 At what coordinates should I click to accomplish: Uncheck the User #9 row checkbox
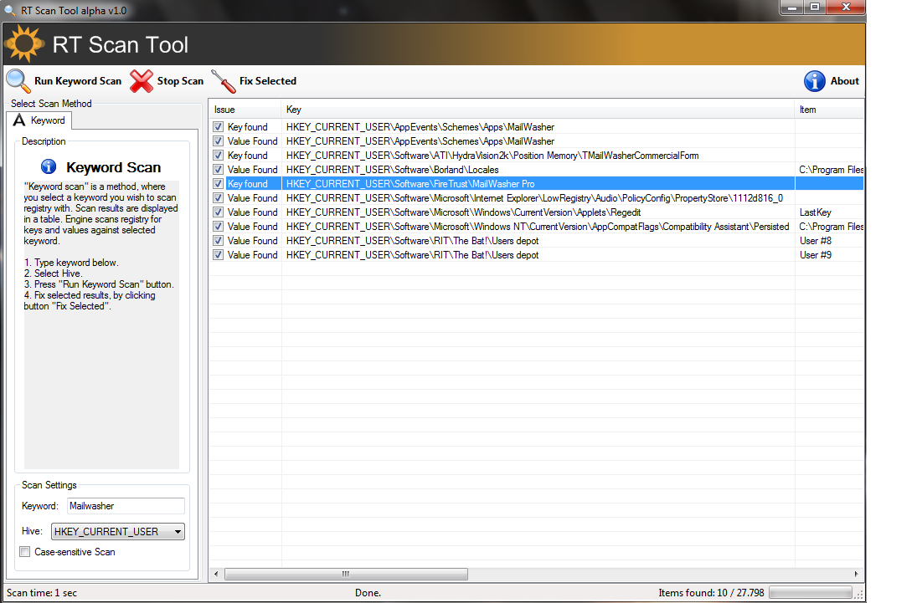tap(219, 255)
